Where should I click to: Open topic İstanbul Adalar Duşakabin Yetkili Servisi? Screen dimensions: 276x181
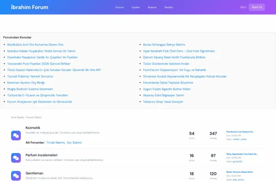[41, 51]
